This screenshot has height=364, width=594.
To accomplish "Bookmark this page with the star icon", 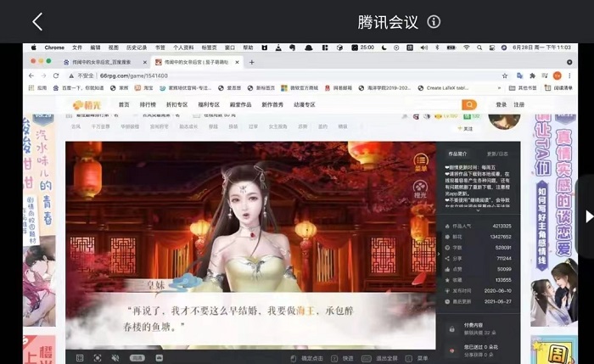I will click(505, 76).
